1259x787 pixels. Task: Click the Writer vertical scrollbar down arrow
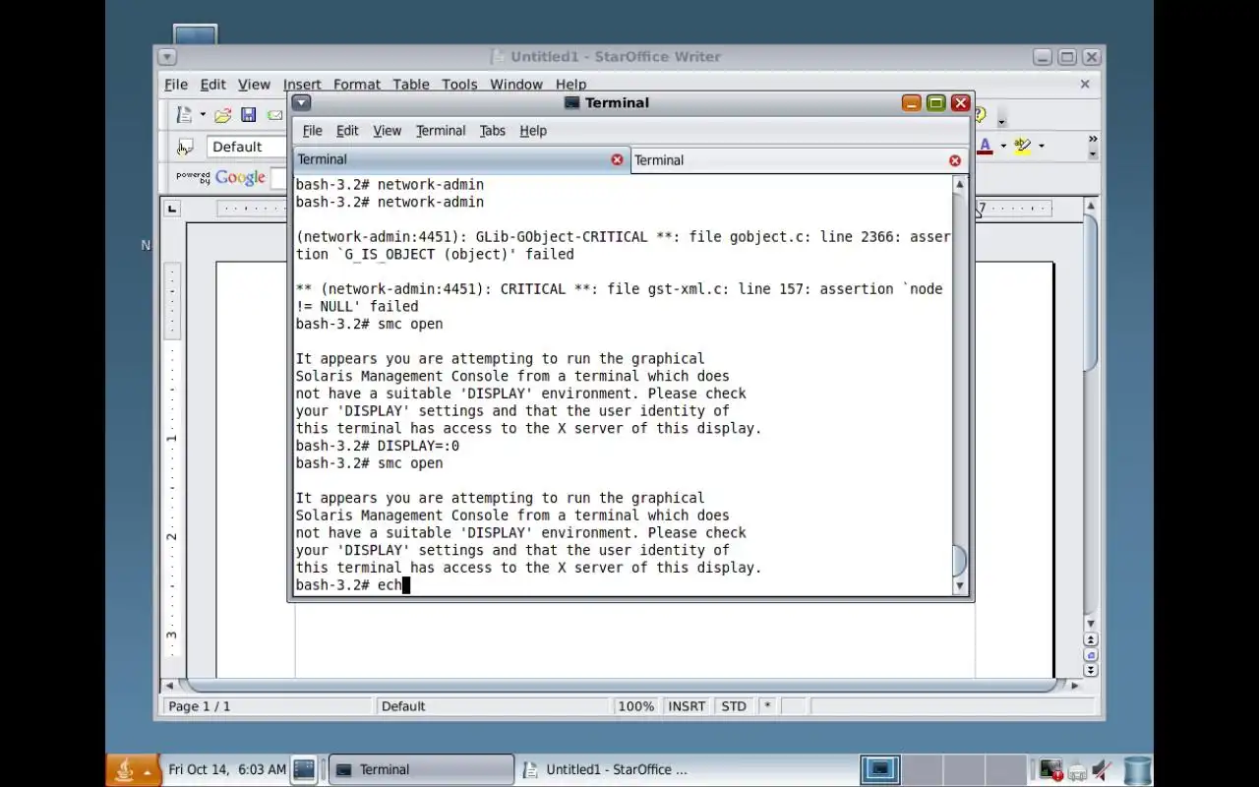(x=1091, y=624)
